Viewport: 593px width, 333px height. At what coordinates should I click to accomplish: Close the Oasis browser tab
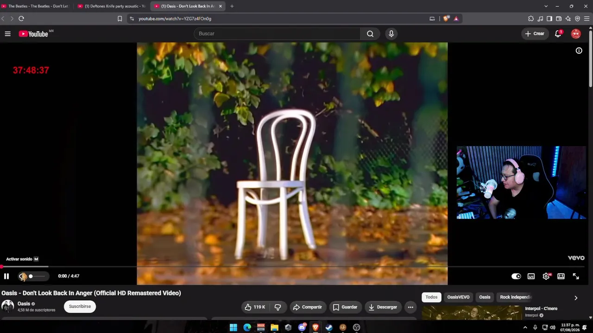(x=221, y=6)
